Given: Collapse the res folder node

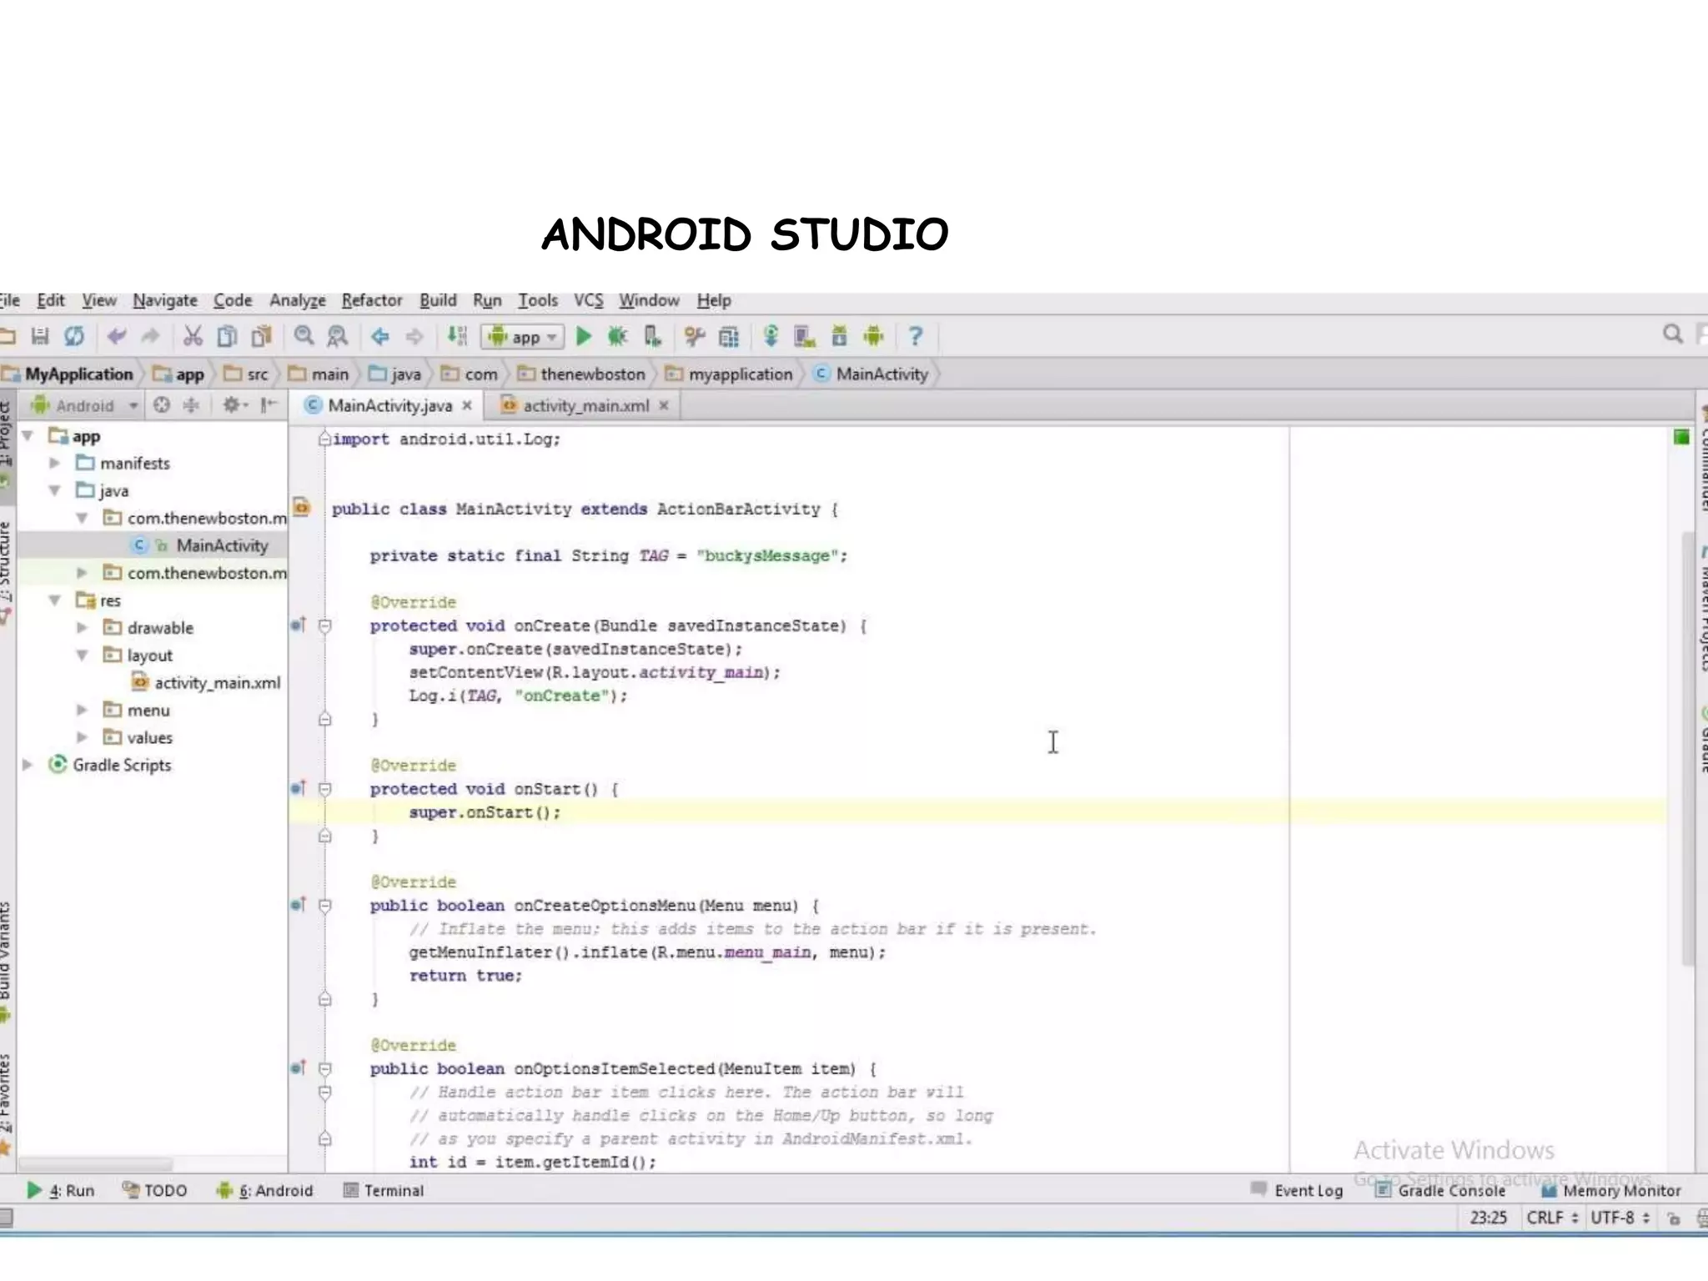Looking at the screenshot, I should pyautogui.click(x=54, y=600).
